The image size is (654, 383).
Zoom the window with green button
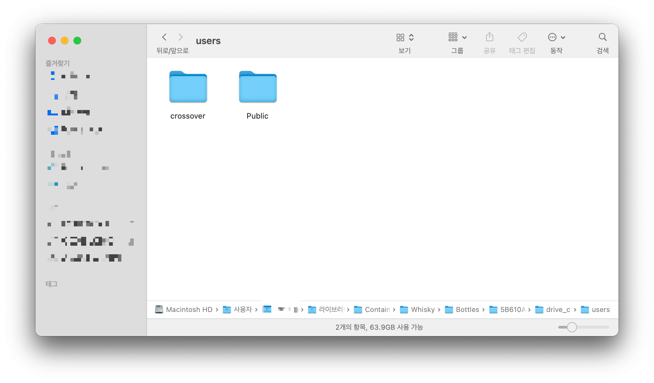77,41
